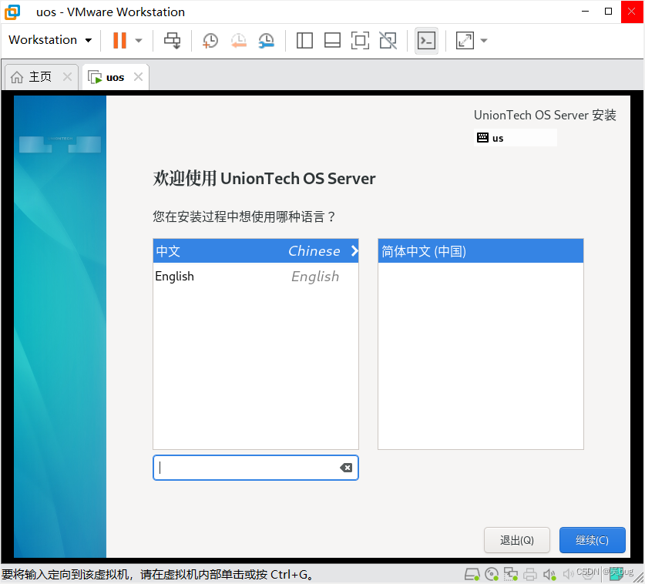Pause the virtual machine

click(x=119, y=40)
